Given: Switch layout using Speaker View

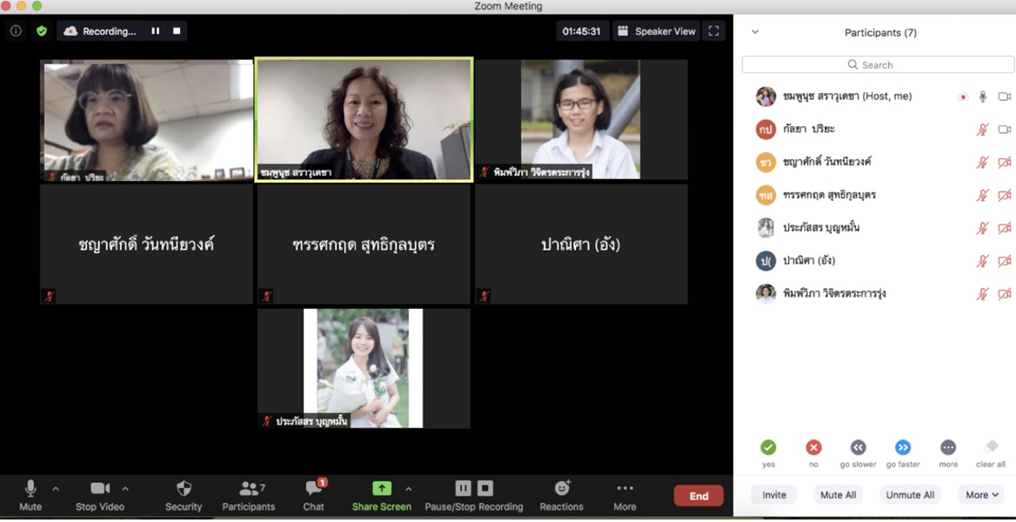Looking at the screenshot, I should pos(656,31).
